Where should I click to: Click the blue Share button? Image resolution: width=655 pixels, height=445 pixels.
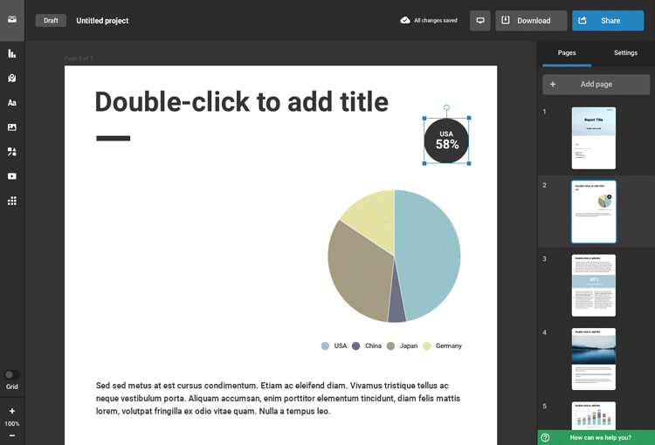608,20
